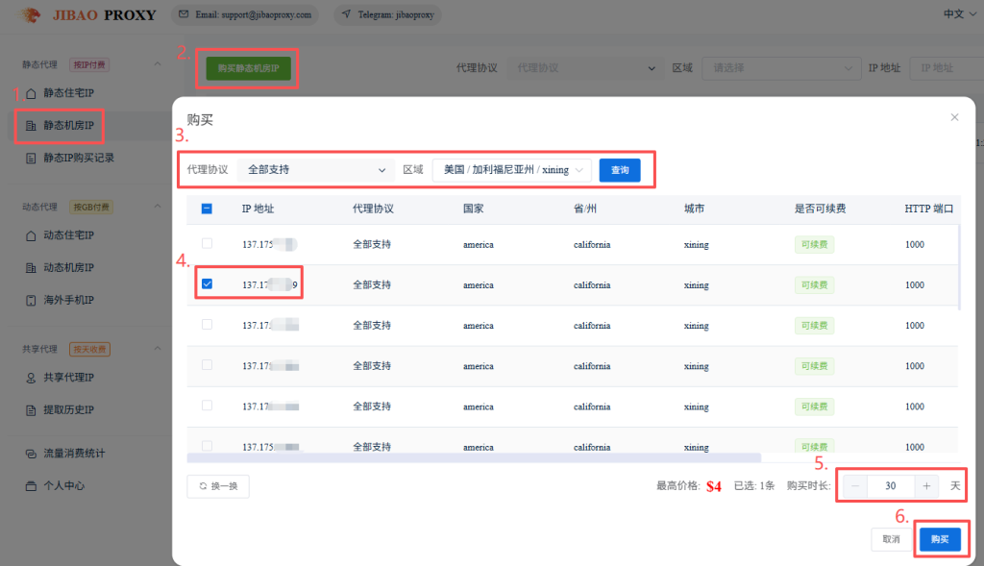
Task: Click the building icon beside 静态机房IP
Action: [x=31, y=126]
